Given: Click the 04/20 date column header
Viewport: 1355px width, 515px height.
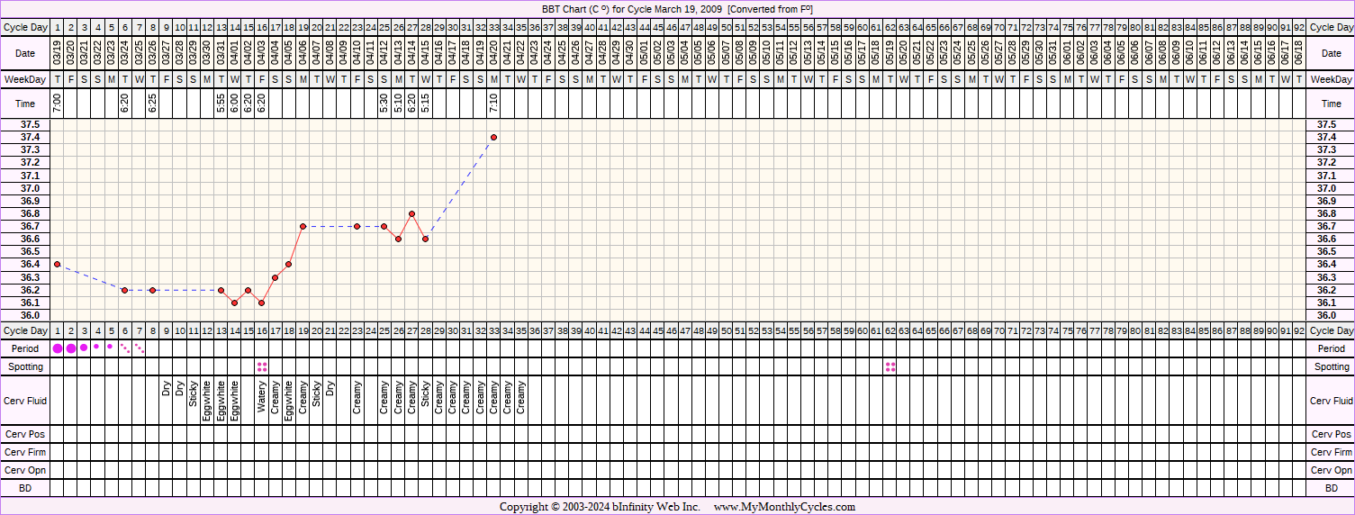Looking at the screenshot, I should [493, 53].
